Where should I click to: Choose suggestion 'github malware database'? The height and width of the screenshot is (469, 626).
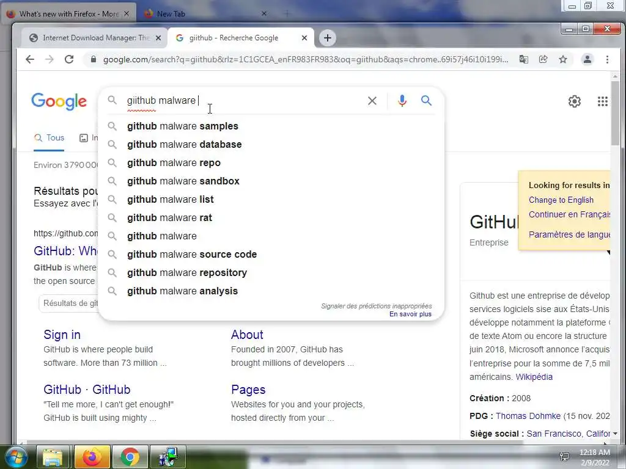click(x=271, y=144)
